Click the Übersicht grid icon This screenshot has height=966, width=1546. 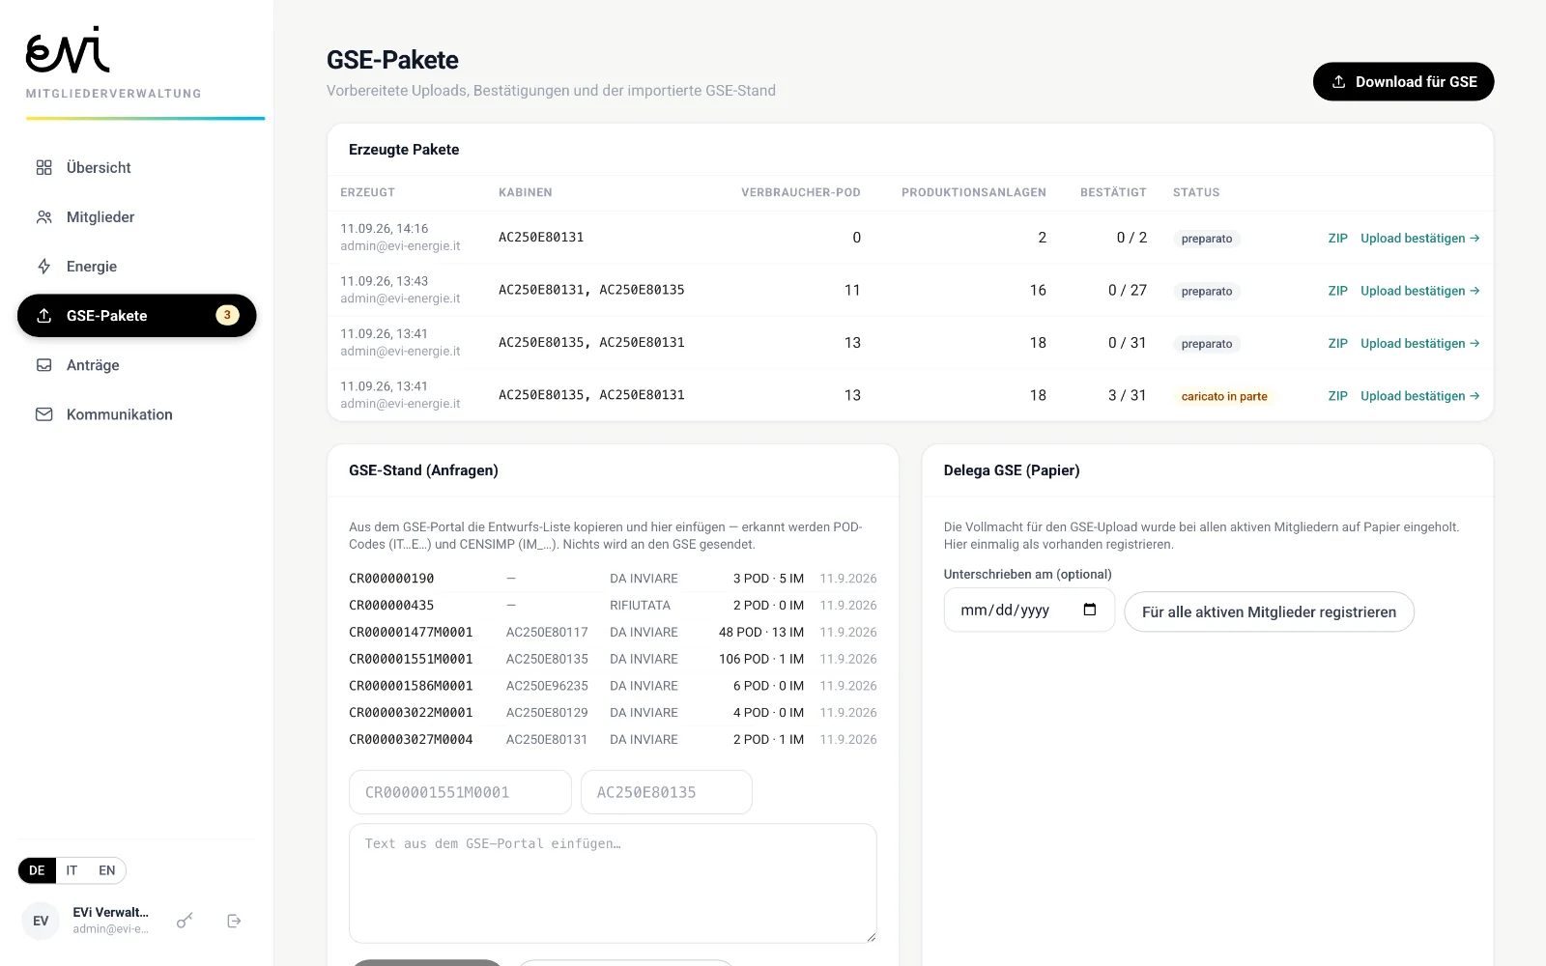click(43, 167)
